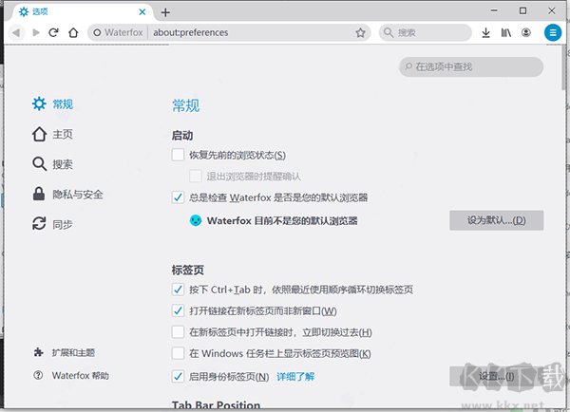Click the account profile icon
The width and height of the screenshot is (570, 412).
(x=526, y=32)
